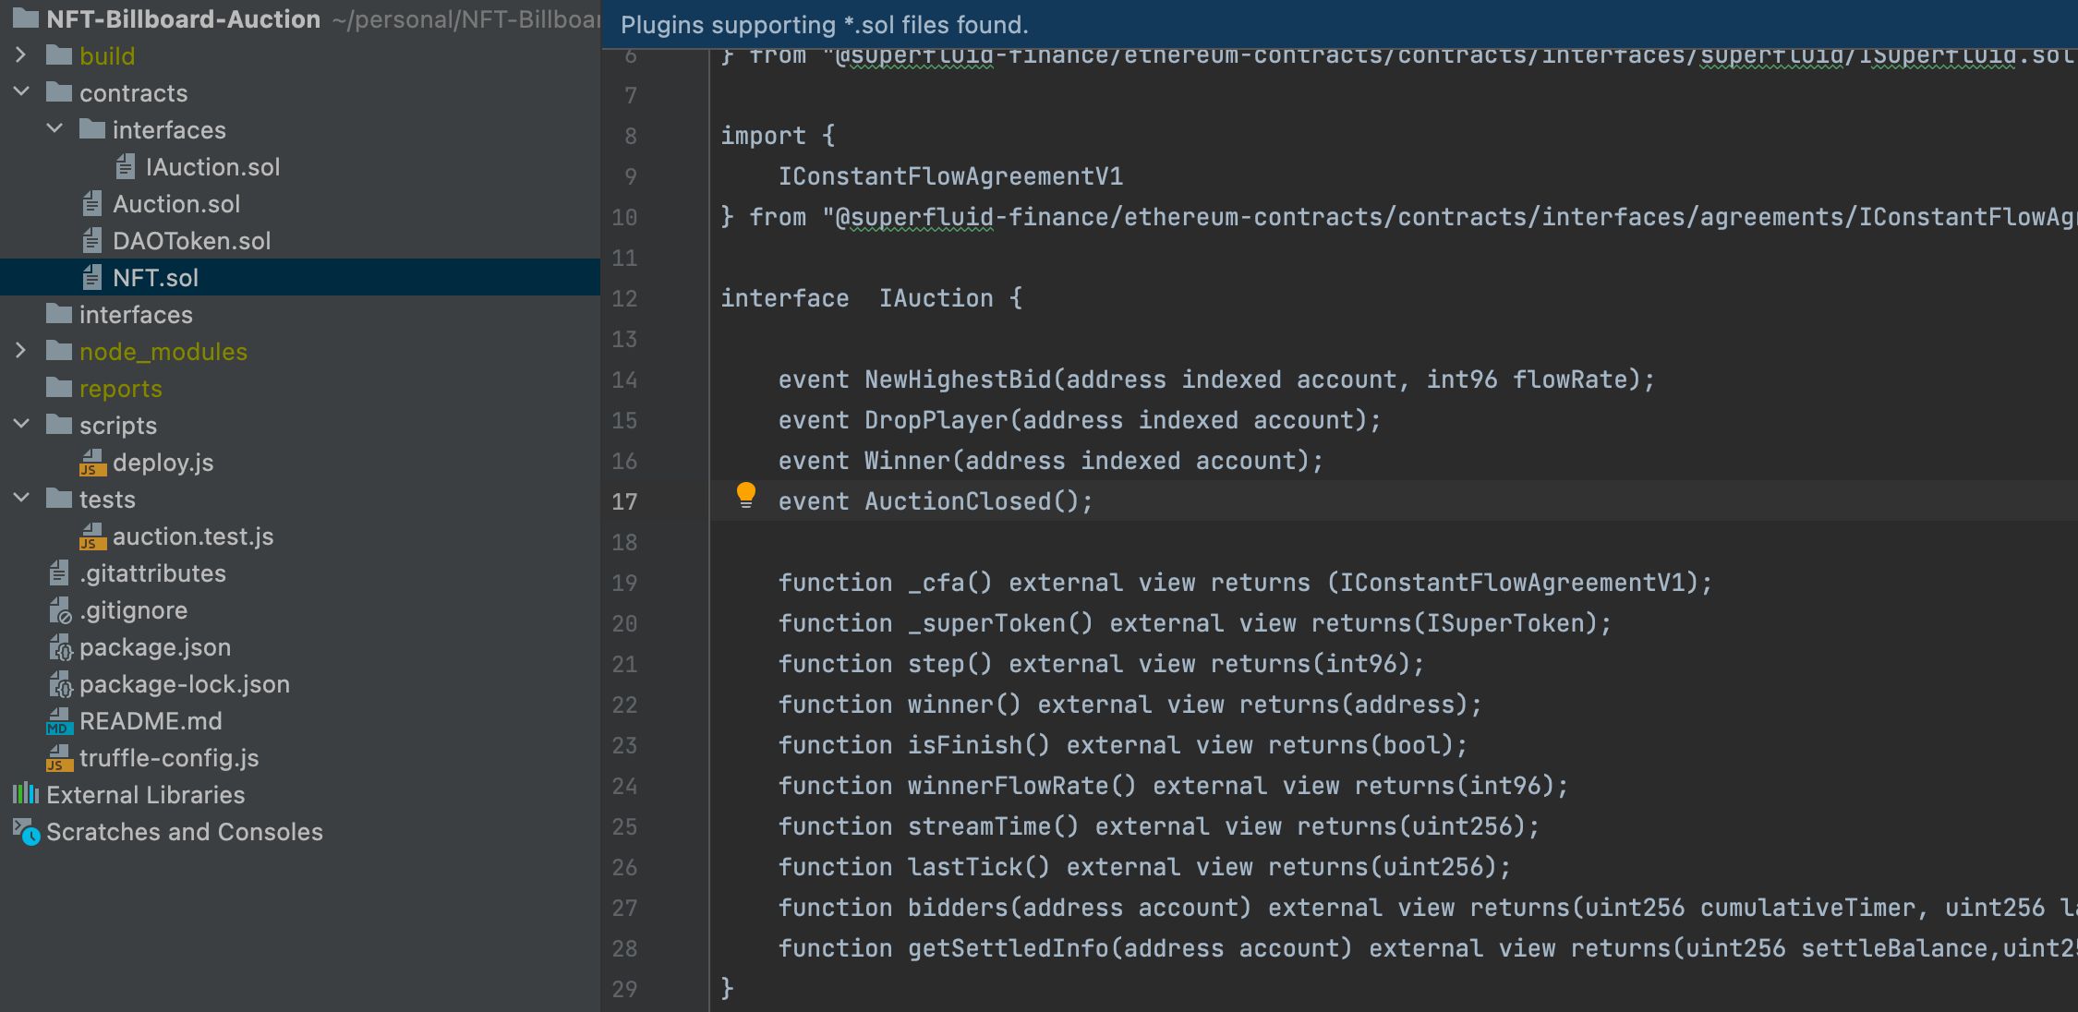
Task: Click line number 17 in the gutter
Action: 624,501
